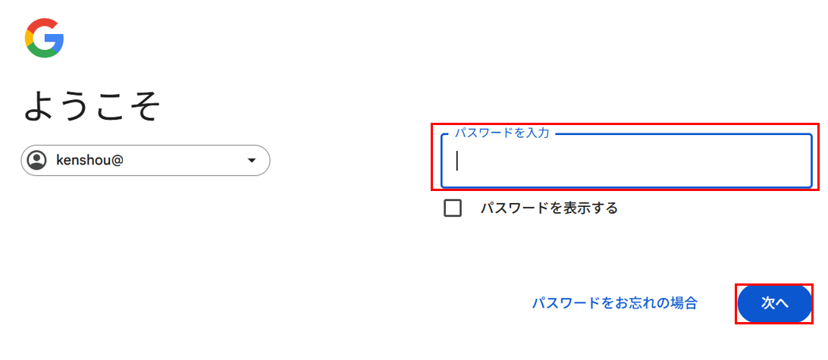Click the Google logo

(x=44, y=38)
